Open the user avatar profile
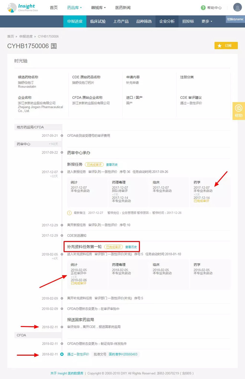This screenshot has height=379, width=245. coord(237,7)
